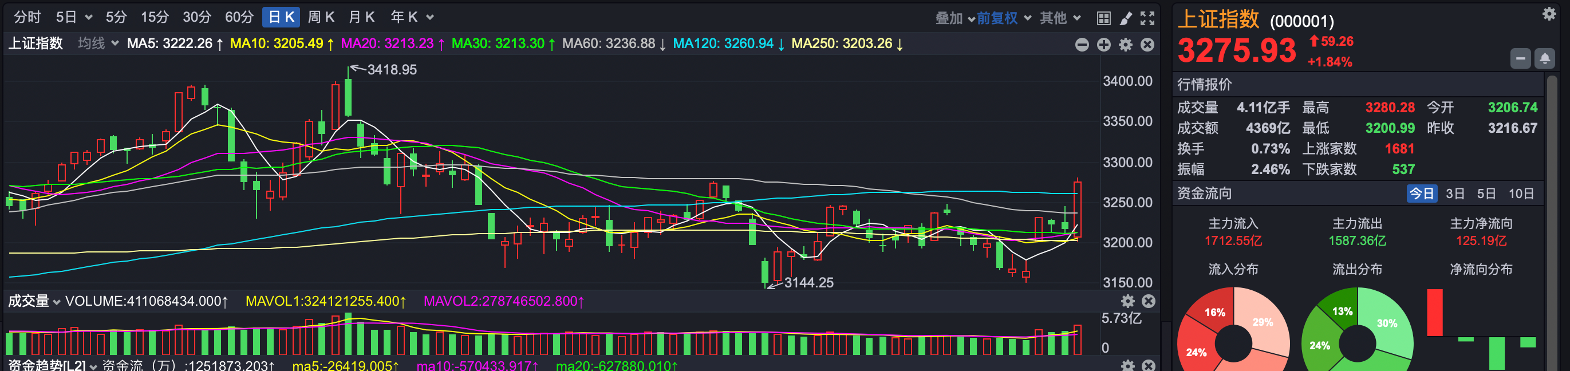This screenshot has width=1570, height=371.
Task: Click the 主力流入 amount 1712.55亿
Action: click(1233, 240)
